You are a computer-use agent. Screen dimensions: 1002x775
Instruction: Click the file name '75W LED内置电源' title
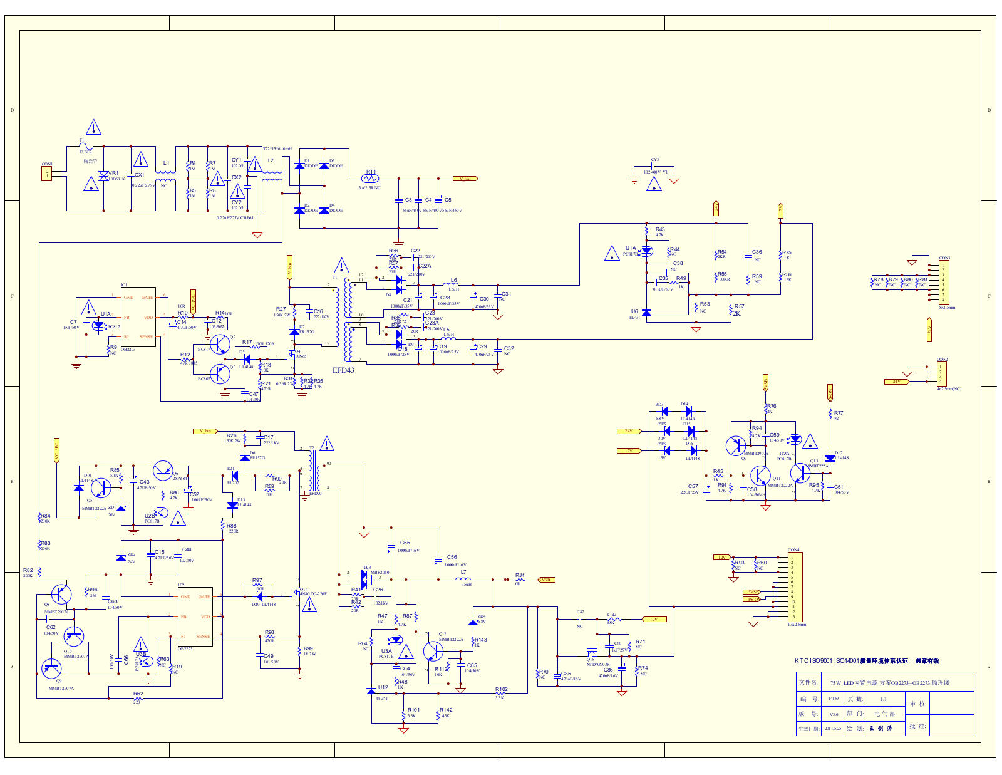pyautogui.click(x=889, y=683)
